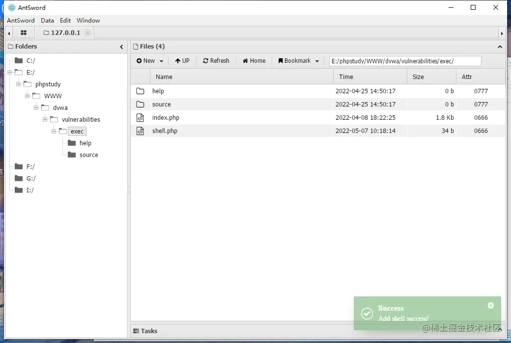Collapse the vulnerabilities tree node
The height and width of the screenshot is (343, 511).
45,119
